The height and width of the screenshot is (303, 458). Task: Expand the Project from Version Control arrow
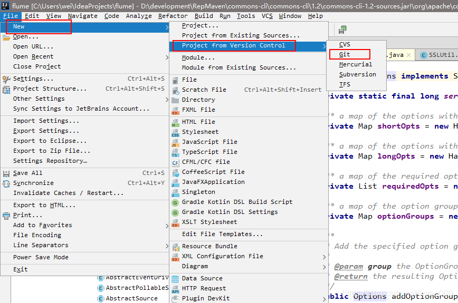(x=324, y=46)
